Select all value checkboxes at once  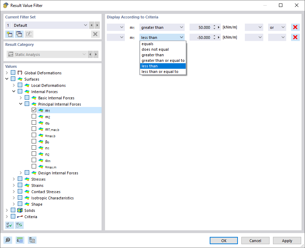pos(9,225)
